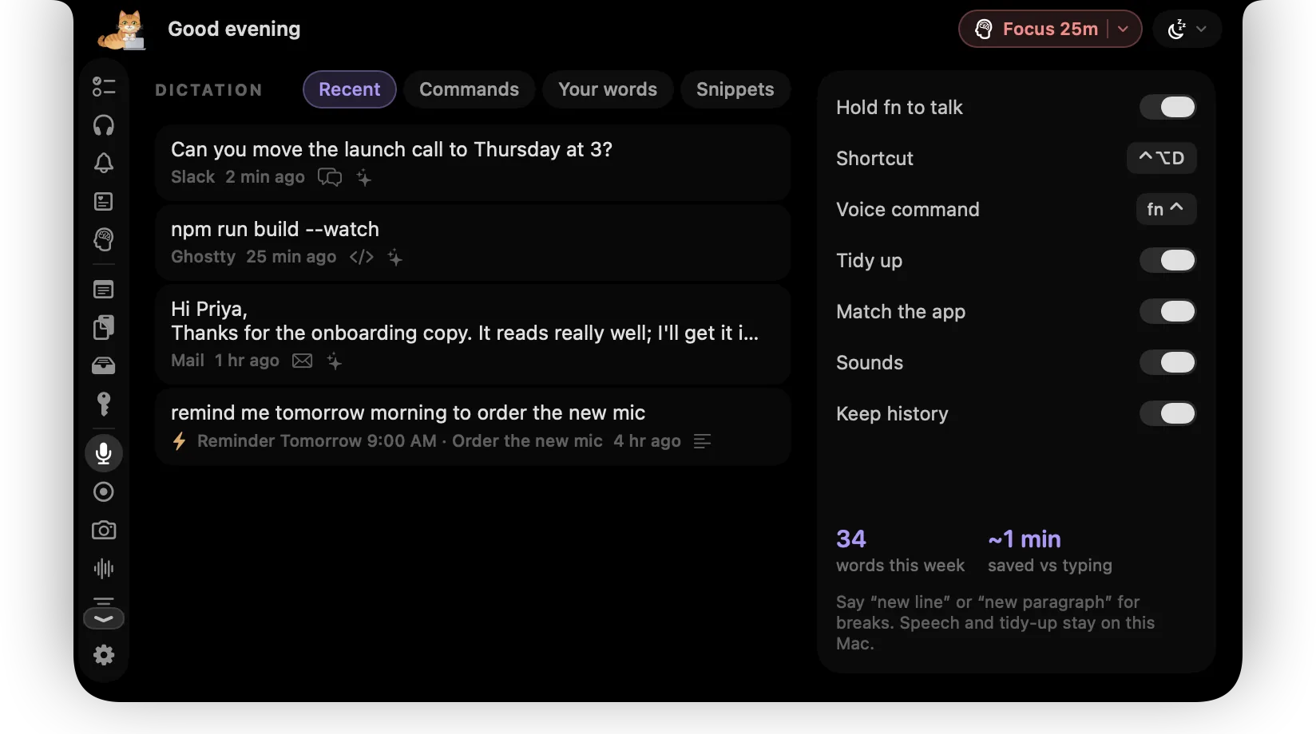Switch to the Your words tab
This screenshot has width=1316, height=734.
(608, 89)
